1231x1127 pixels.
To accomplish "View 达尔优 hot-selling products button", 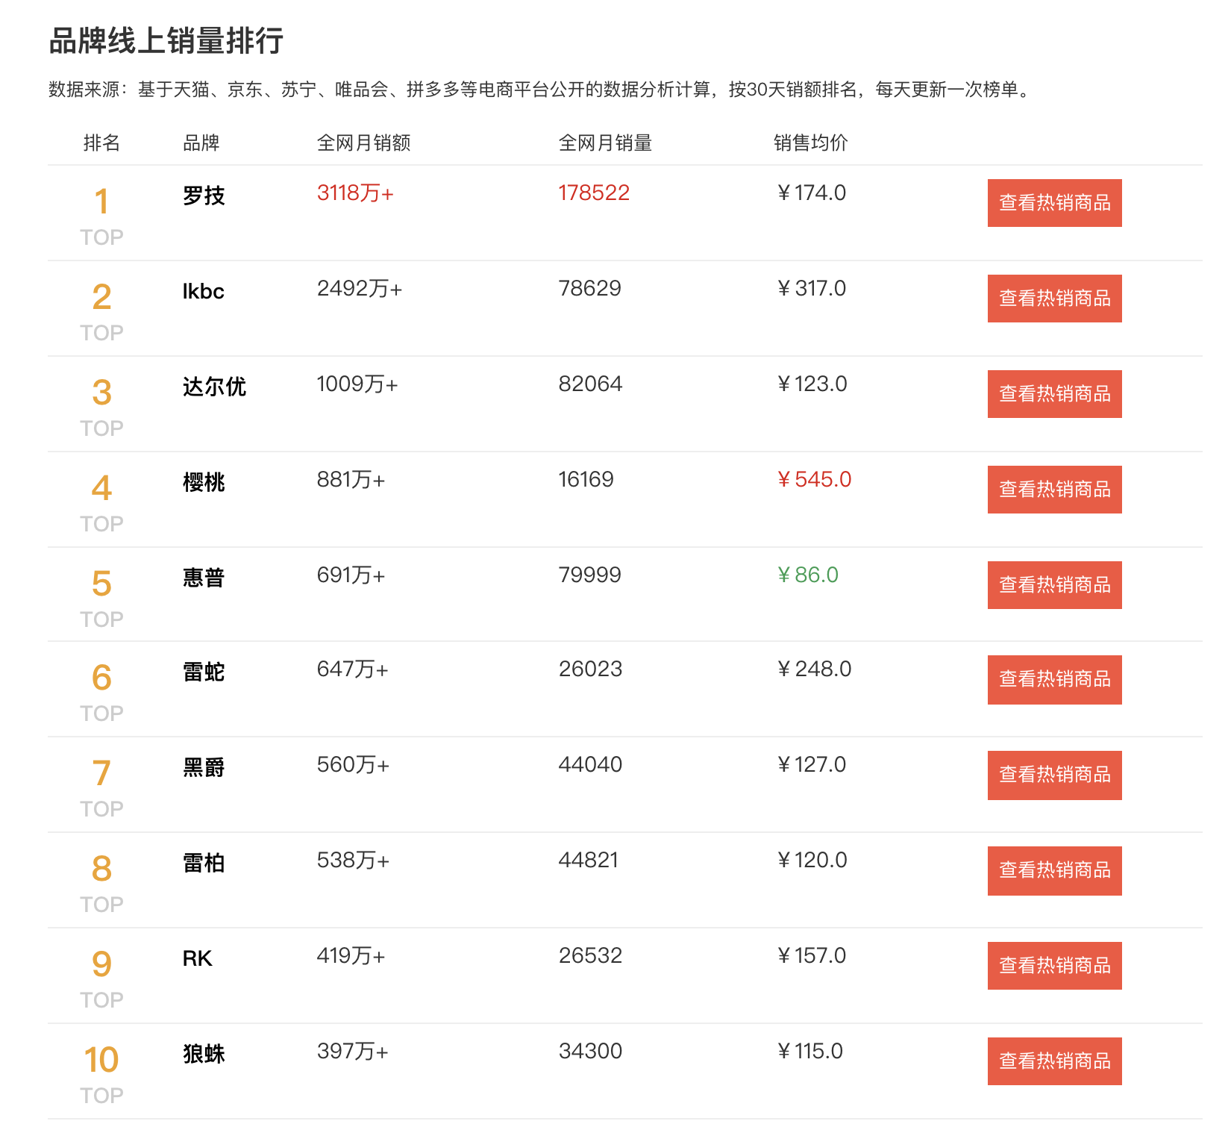I will [1053, 394].
